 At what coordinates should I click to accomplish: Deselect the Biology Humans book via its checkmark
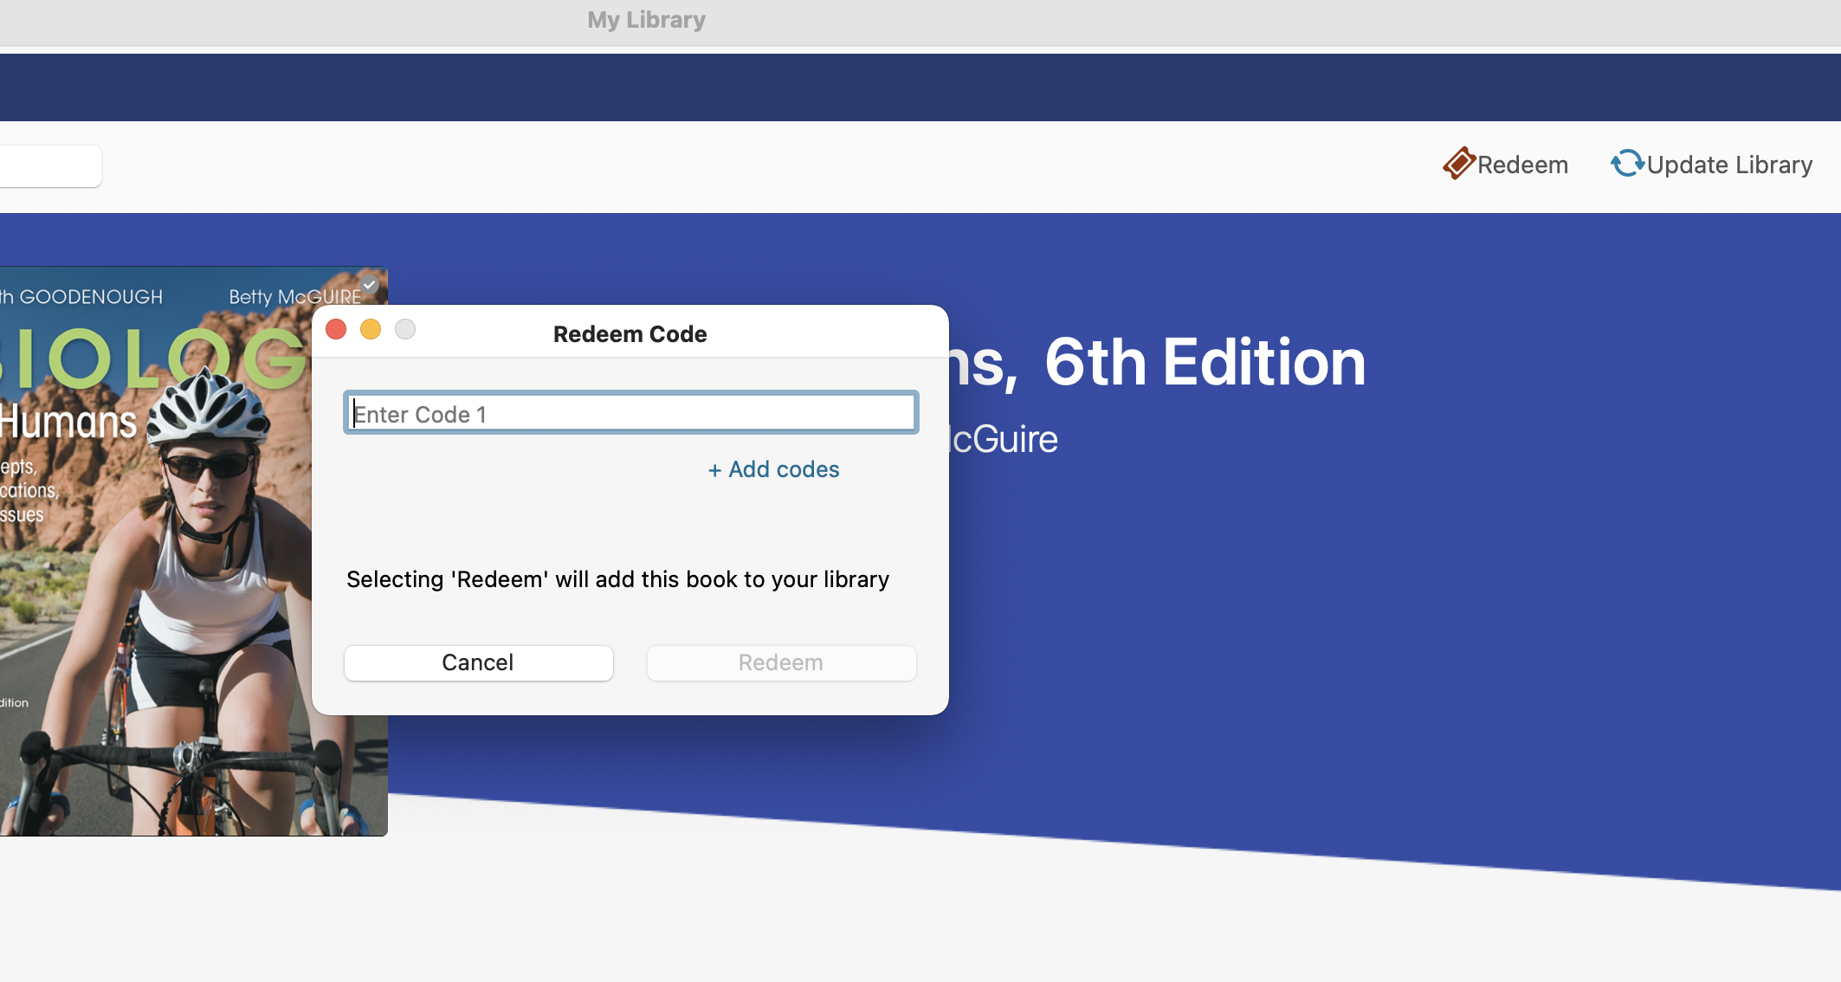pyautogui.click(x=368, y=286)
